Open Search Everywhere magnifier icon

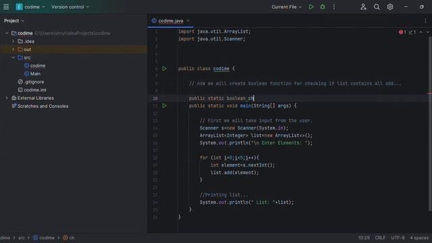coord(377,7)
